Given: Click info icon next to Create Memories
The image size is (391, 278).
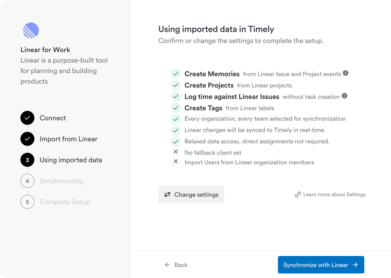Looking at the screenshot, I should (x=345, y=73).
